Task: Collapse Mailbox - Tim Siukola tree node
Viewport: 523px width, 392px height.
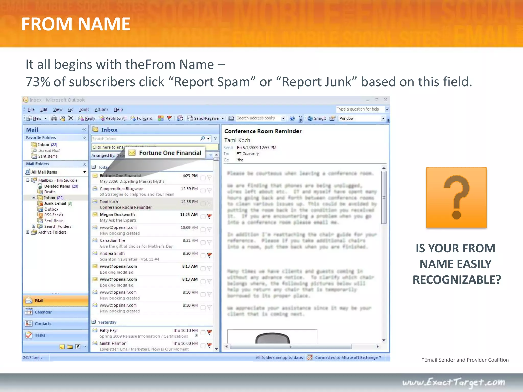Action: pyautogui.click(x=28, y=180)
